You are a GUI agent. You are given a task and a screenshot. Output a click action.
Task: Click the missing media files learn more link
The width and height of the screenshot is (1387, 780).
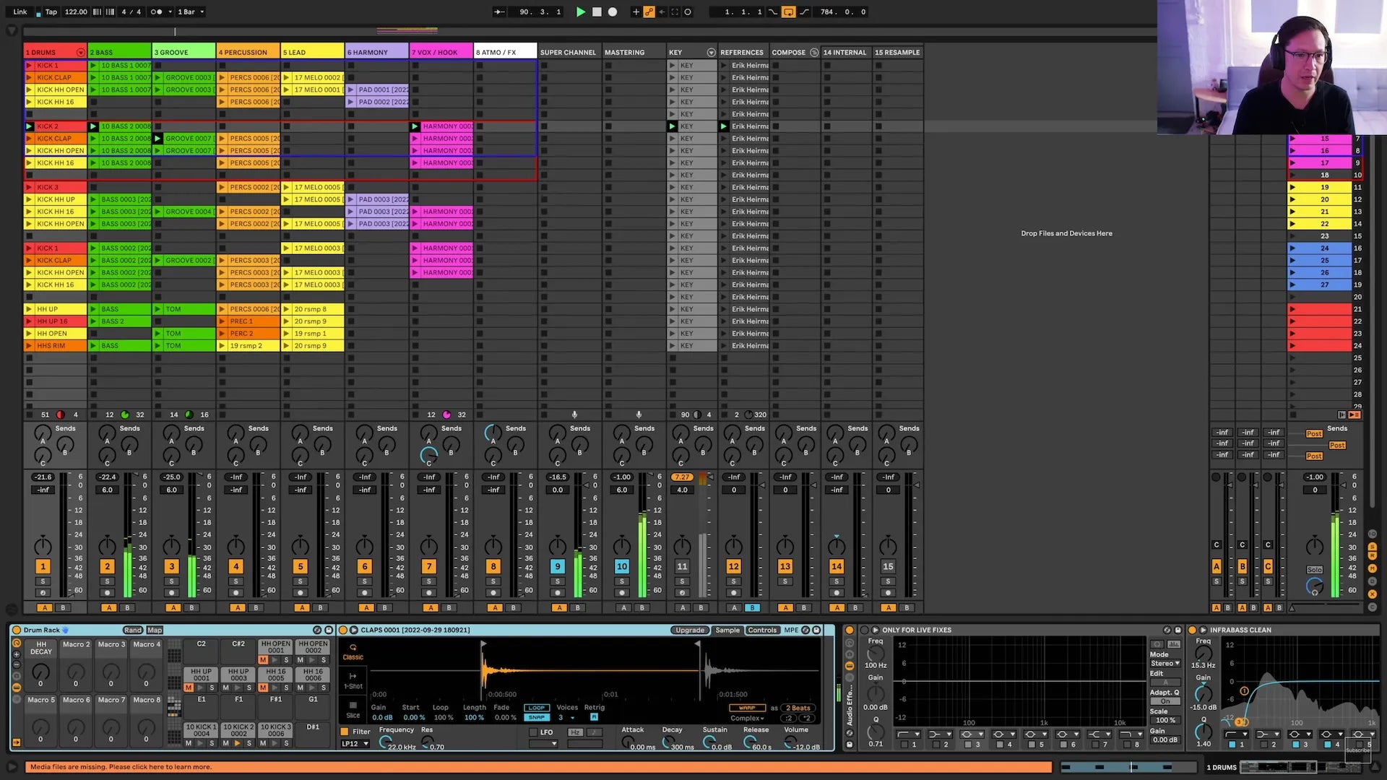pyautogui.click(x=121, y=766)
